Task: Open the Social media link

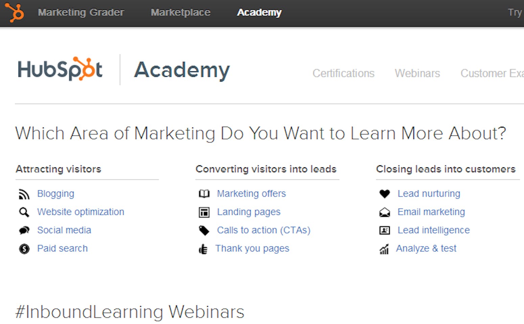Action: coord(64,230)
